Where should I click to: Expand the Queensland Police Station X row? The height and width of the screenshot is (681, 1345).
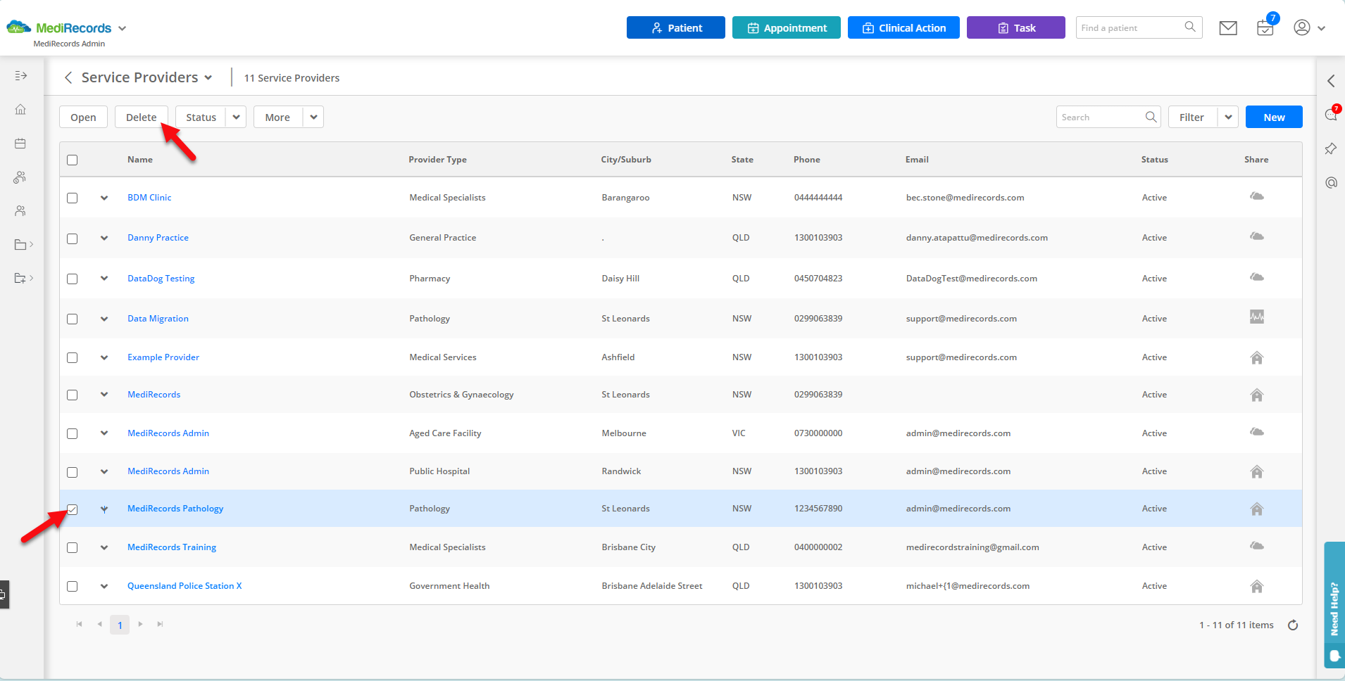coord(104,586)
